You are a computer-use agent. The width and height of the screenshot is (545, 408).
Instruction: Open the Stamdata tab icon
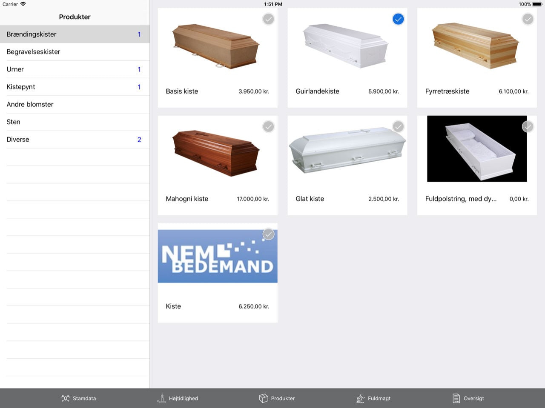(x=65, y=398)
